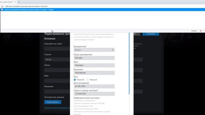Click the blue Редактировать button under Паспортные данные
Image resolution: width=205 pixels, height=115 pixels.
click(x=53, y=102)
